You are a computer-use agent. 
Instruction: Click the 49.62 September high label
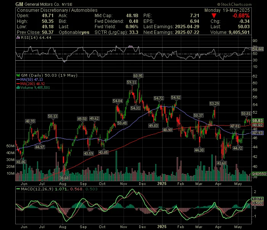[x=94, y=119]
